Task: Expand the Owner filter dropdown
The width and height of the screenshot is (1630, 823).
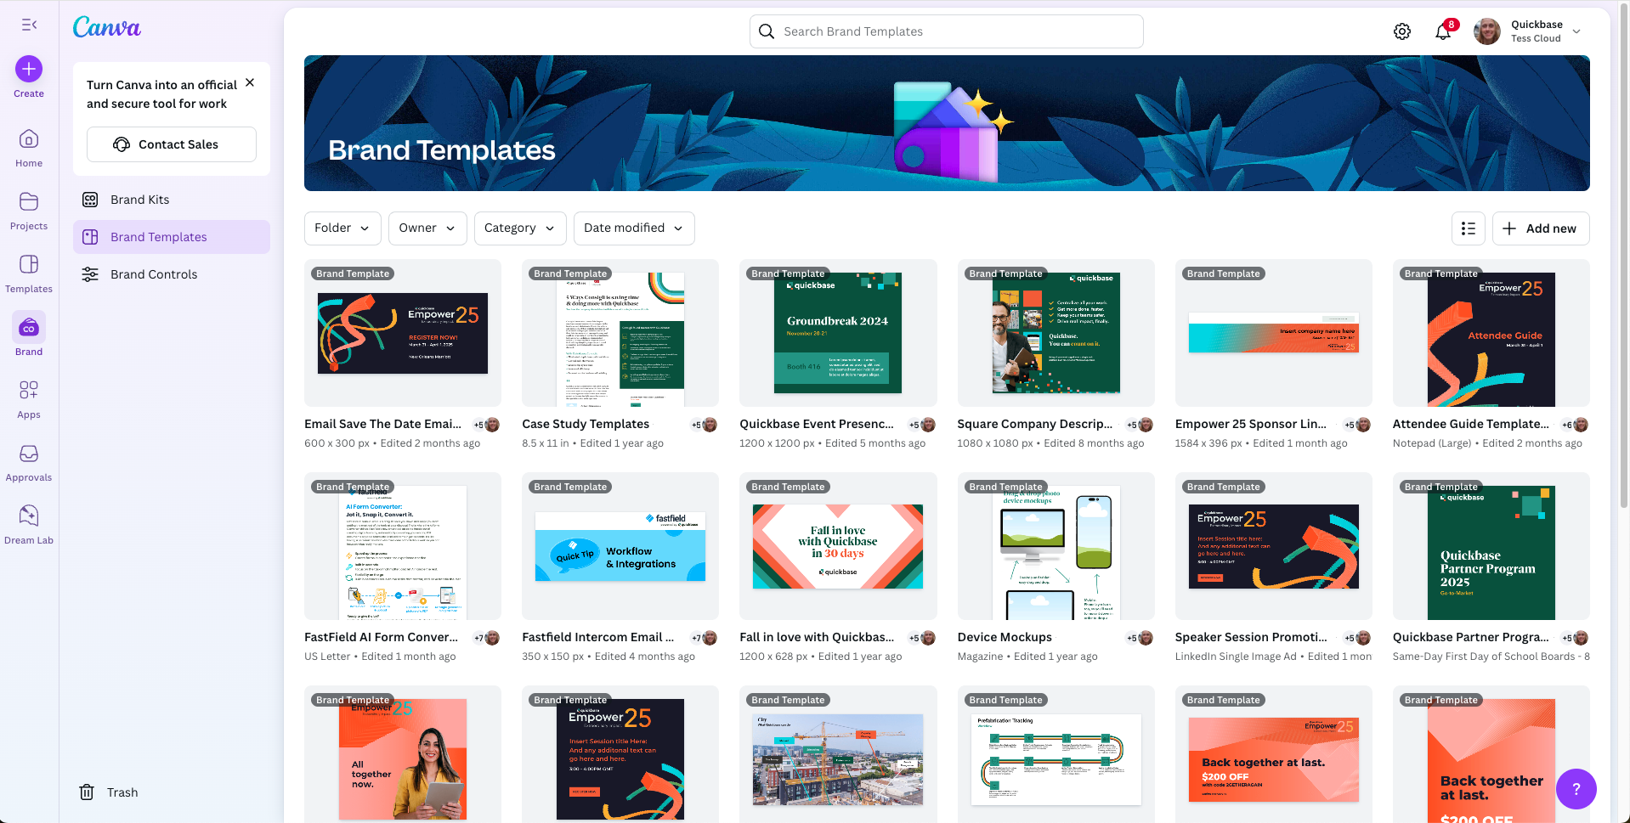Action: coord(427,228)
